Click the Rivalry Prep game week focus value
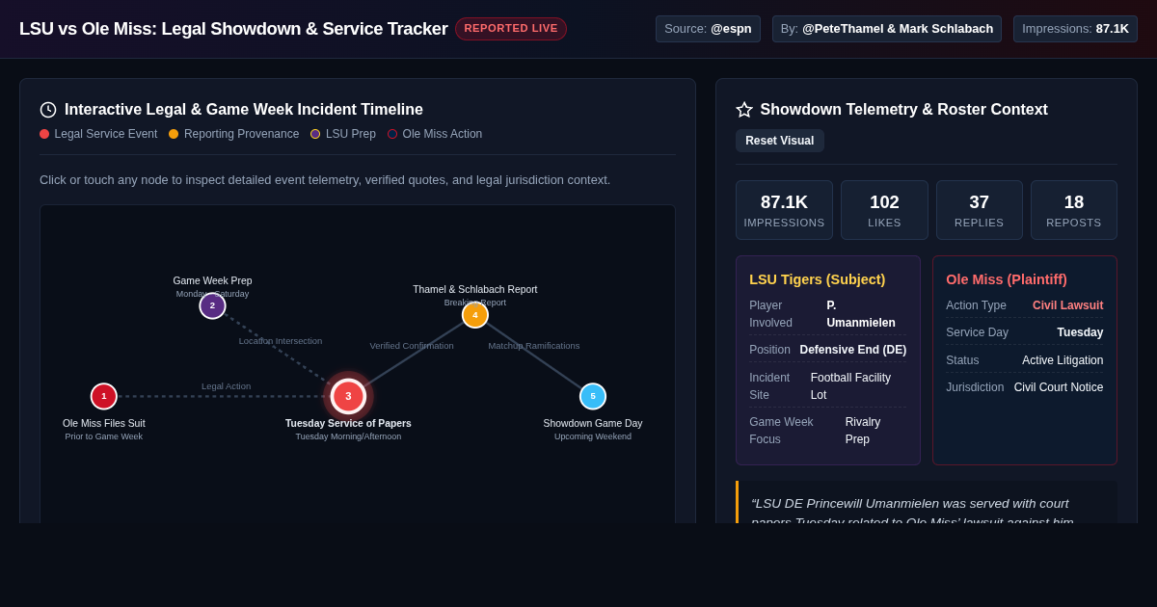This screenshot has width=1157, height=607. pos(863,431)
